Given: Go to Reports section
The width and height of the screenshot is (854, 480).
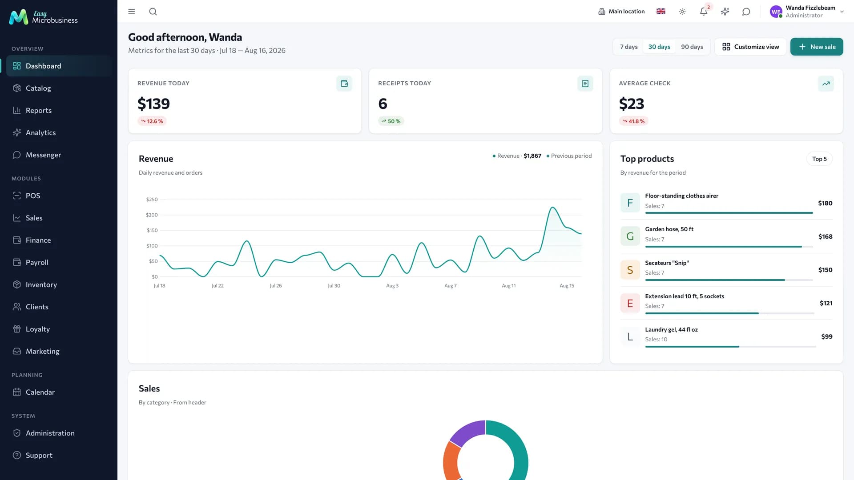Looking at the screenshot, I should click(x=59, y=110).
